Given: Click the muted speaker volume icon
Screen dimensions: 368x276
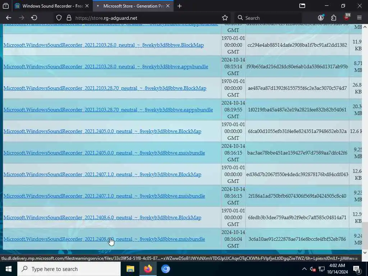Looking at the screenshot, I should (313, 269).
